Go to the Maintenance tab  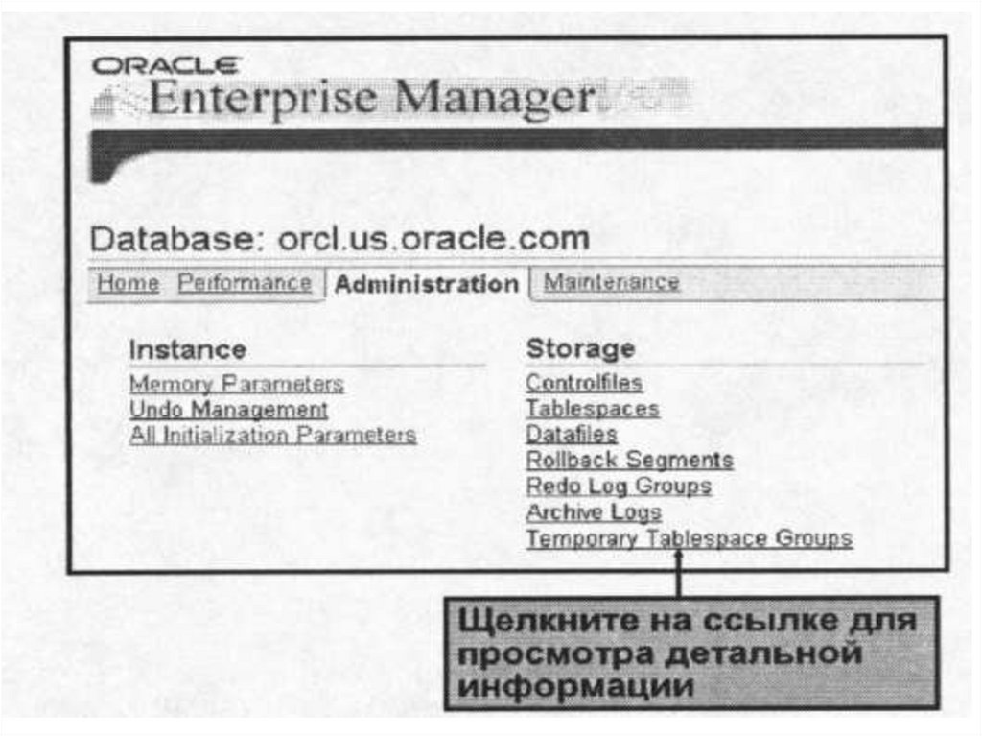click(611, 283)
